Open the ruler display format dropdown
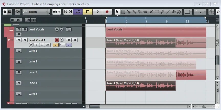This screenshot has height=110, width=221. (217, 20)
